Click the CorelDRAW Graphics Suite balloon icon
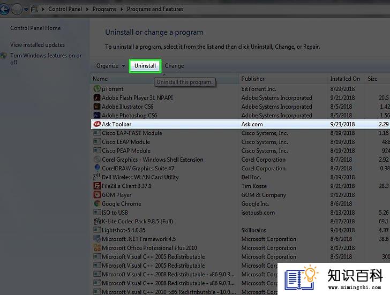Screen dimensions: 390x295 tap(97, 168)
